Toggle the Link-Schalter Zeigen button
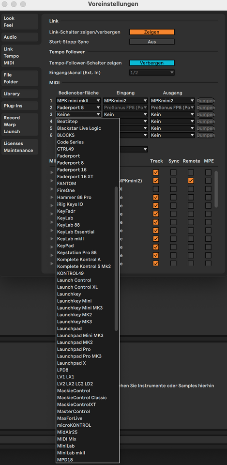The image size is (227, 465). [151, 32]
